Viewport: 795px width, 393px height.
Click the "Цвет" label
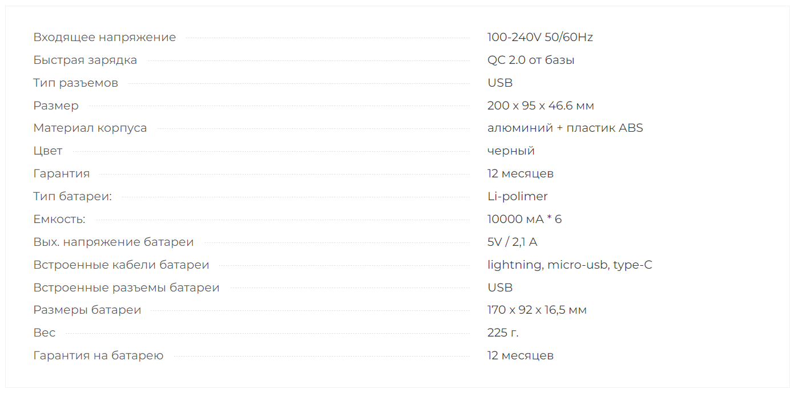click(x=48, y=151)
